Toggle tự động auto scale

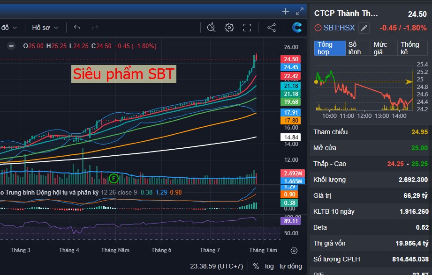(x=291, y=266)
